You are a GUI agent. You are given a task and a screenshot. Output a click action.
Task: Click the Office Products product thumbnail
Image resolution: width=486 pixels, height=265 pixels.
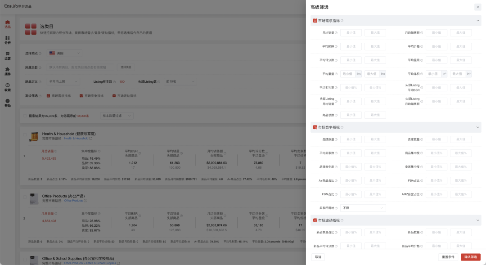34,199
